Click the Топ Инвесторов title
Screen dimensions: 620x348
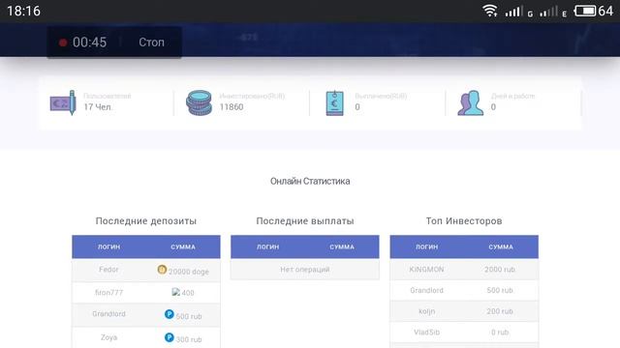464,221
